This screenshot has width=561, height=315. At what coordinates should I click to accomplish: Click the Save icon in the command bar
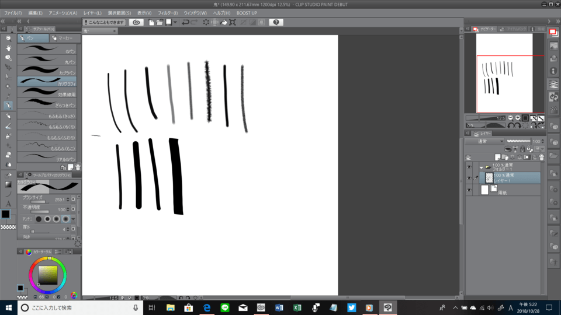[x=168, y=22]
